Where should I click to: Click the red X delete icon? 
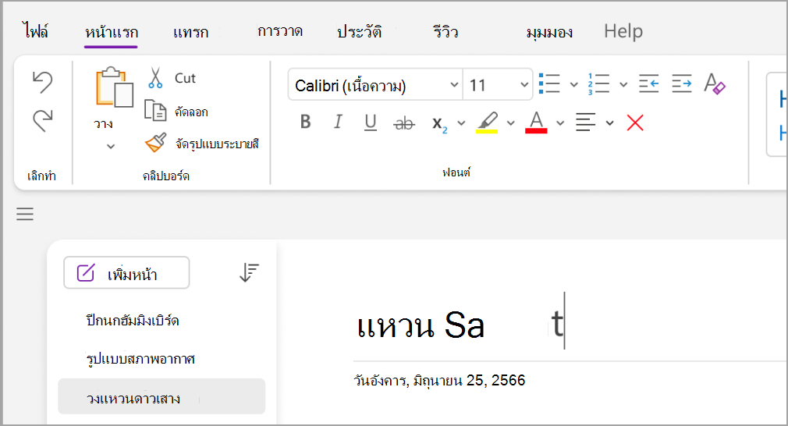coord(635,122)
